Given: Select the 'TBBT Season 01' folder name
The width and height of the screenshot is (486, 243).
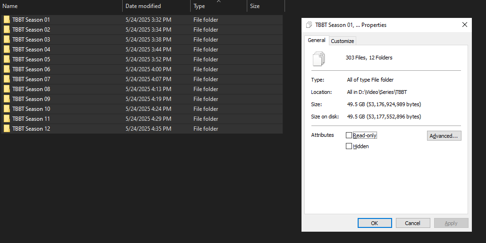Looking at the screenshot, I should pyautogui.click(x=31, y=20).
